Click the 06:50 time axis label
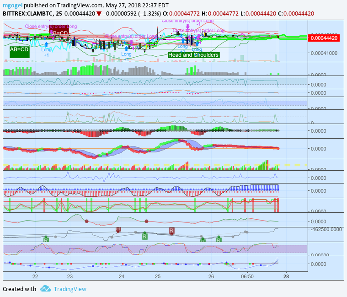 (x=247, y=276)
